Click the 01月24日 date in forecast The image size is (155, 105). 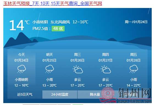coord(21,60)
